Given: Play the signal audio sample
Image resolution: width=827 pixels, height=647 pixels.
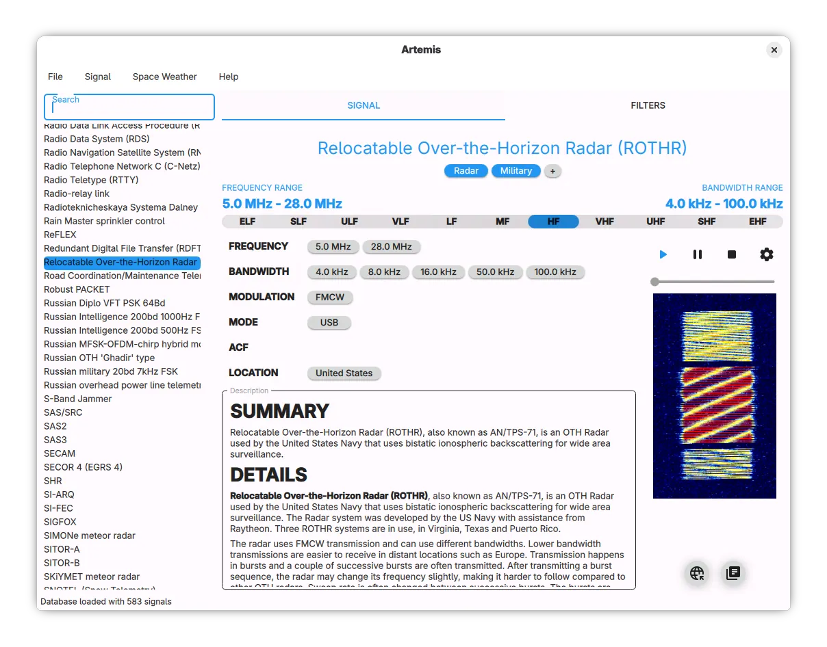Looking at the screenshot, I should (x=663, y=254).
